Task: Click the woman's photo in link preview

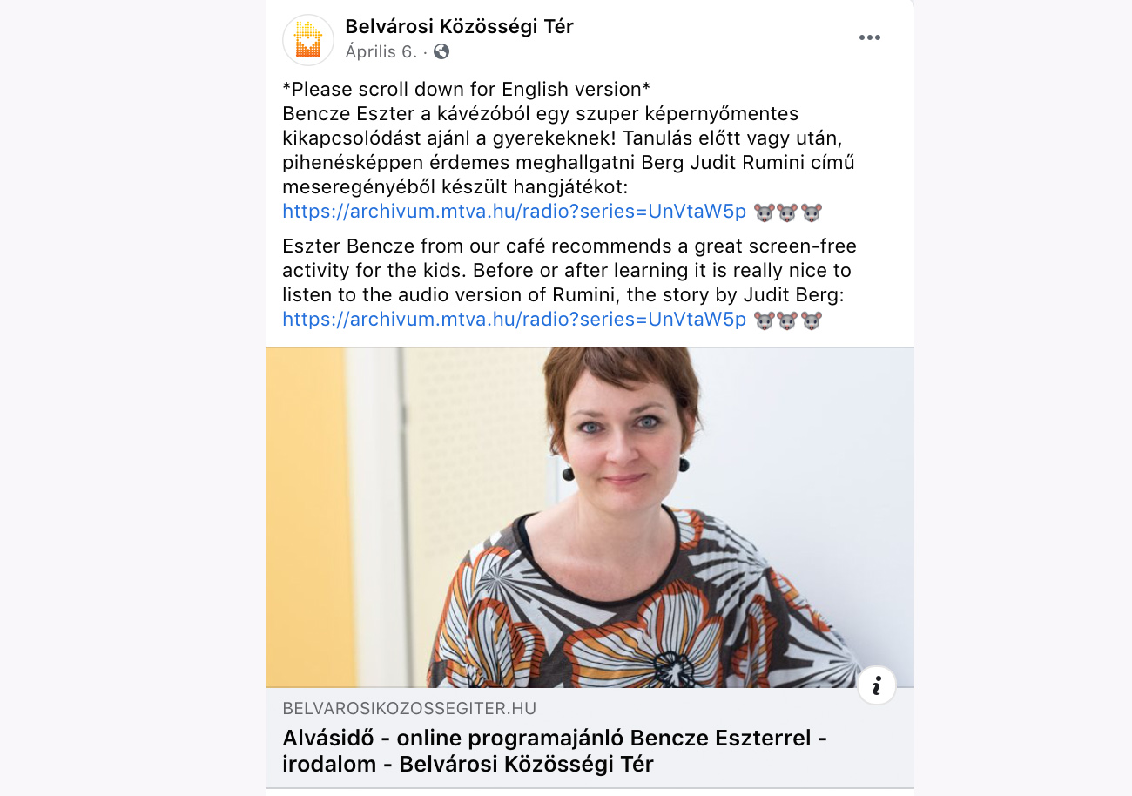Action: (590, 517)
